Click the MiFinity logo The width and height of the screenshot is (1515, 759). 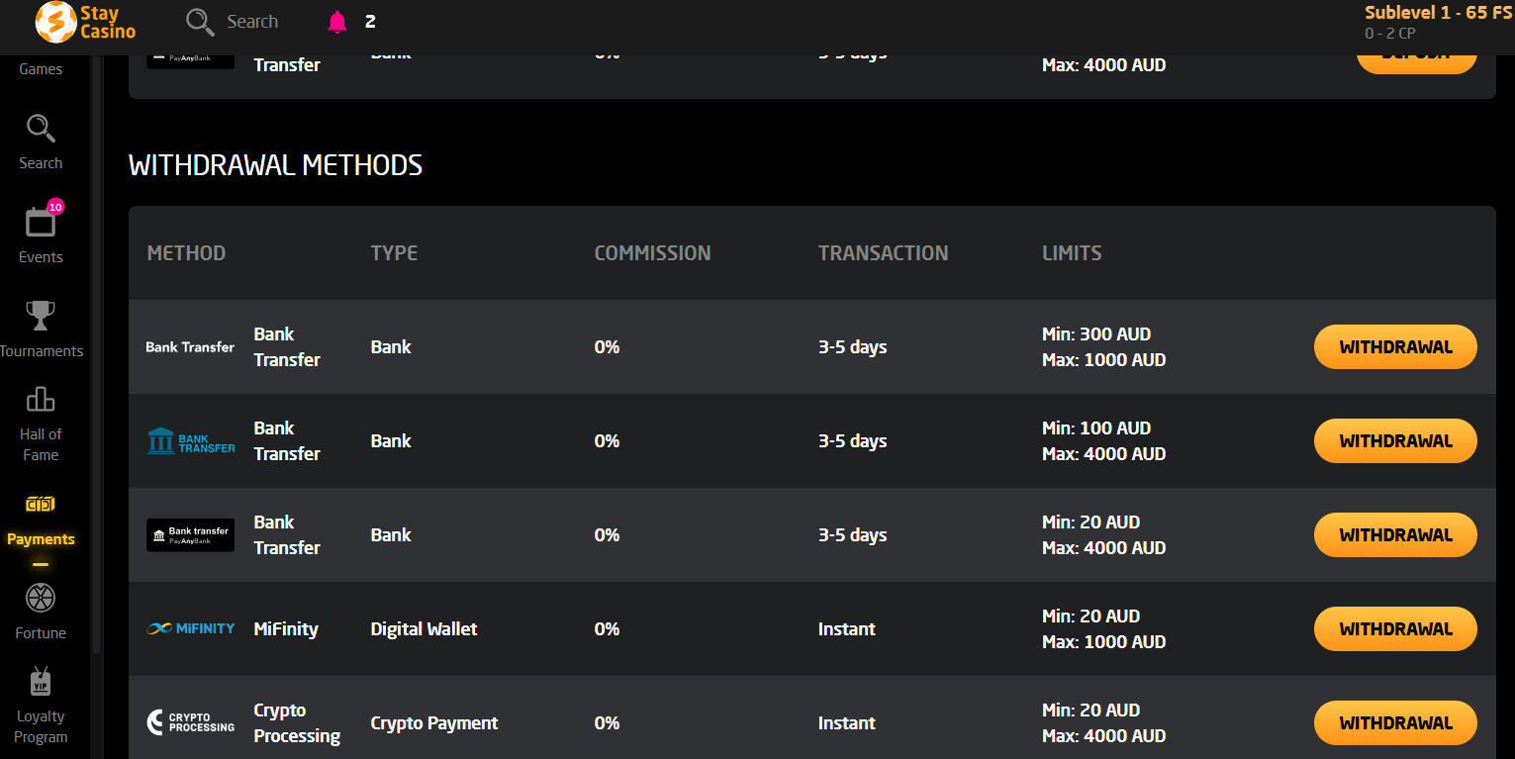coord(190,628)
